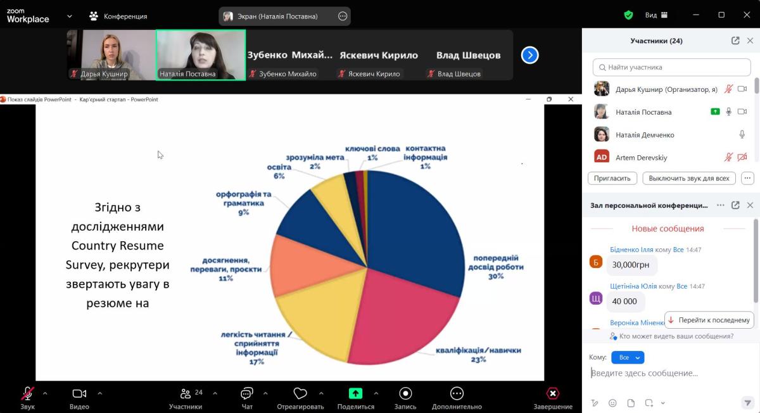
Task: Attach a file in chat
Action: coord(631,403)
